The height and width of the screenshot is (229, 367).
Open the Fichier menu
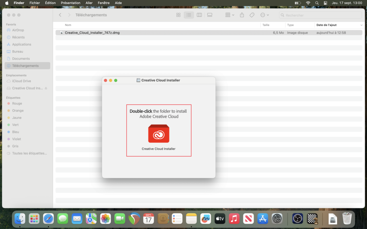click(35, 3)
